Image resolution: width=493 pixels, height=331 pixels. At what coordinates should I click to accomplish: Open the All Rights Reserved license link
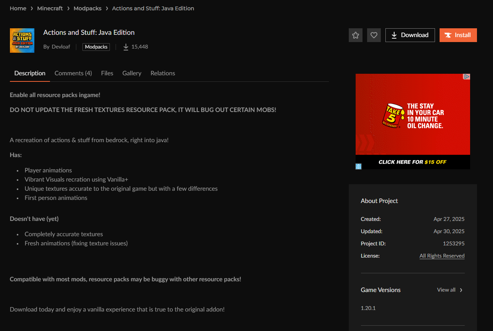pyautogui.click(x=442, y=256)
